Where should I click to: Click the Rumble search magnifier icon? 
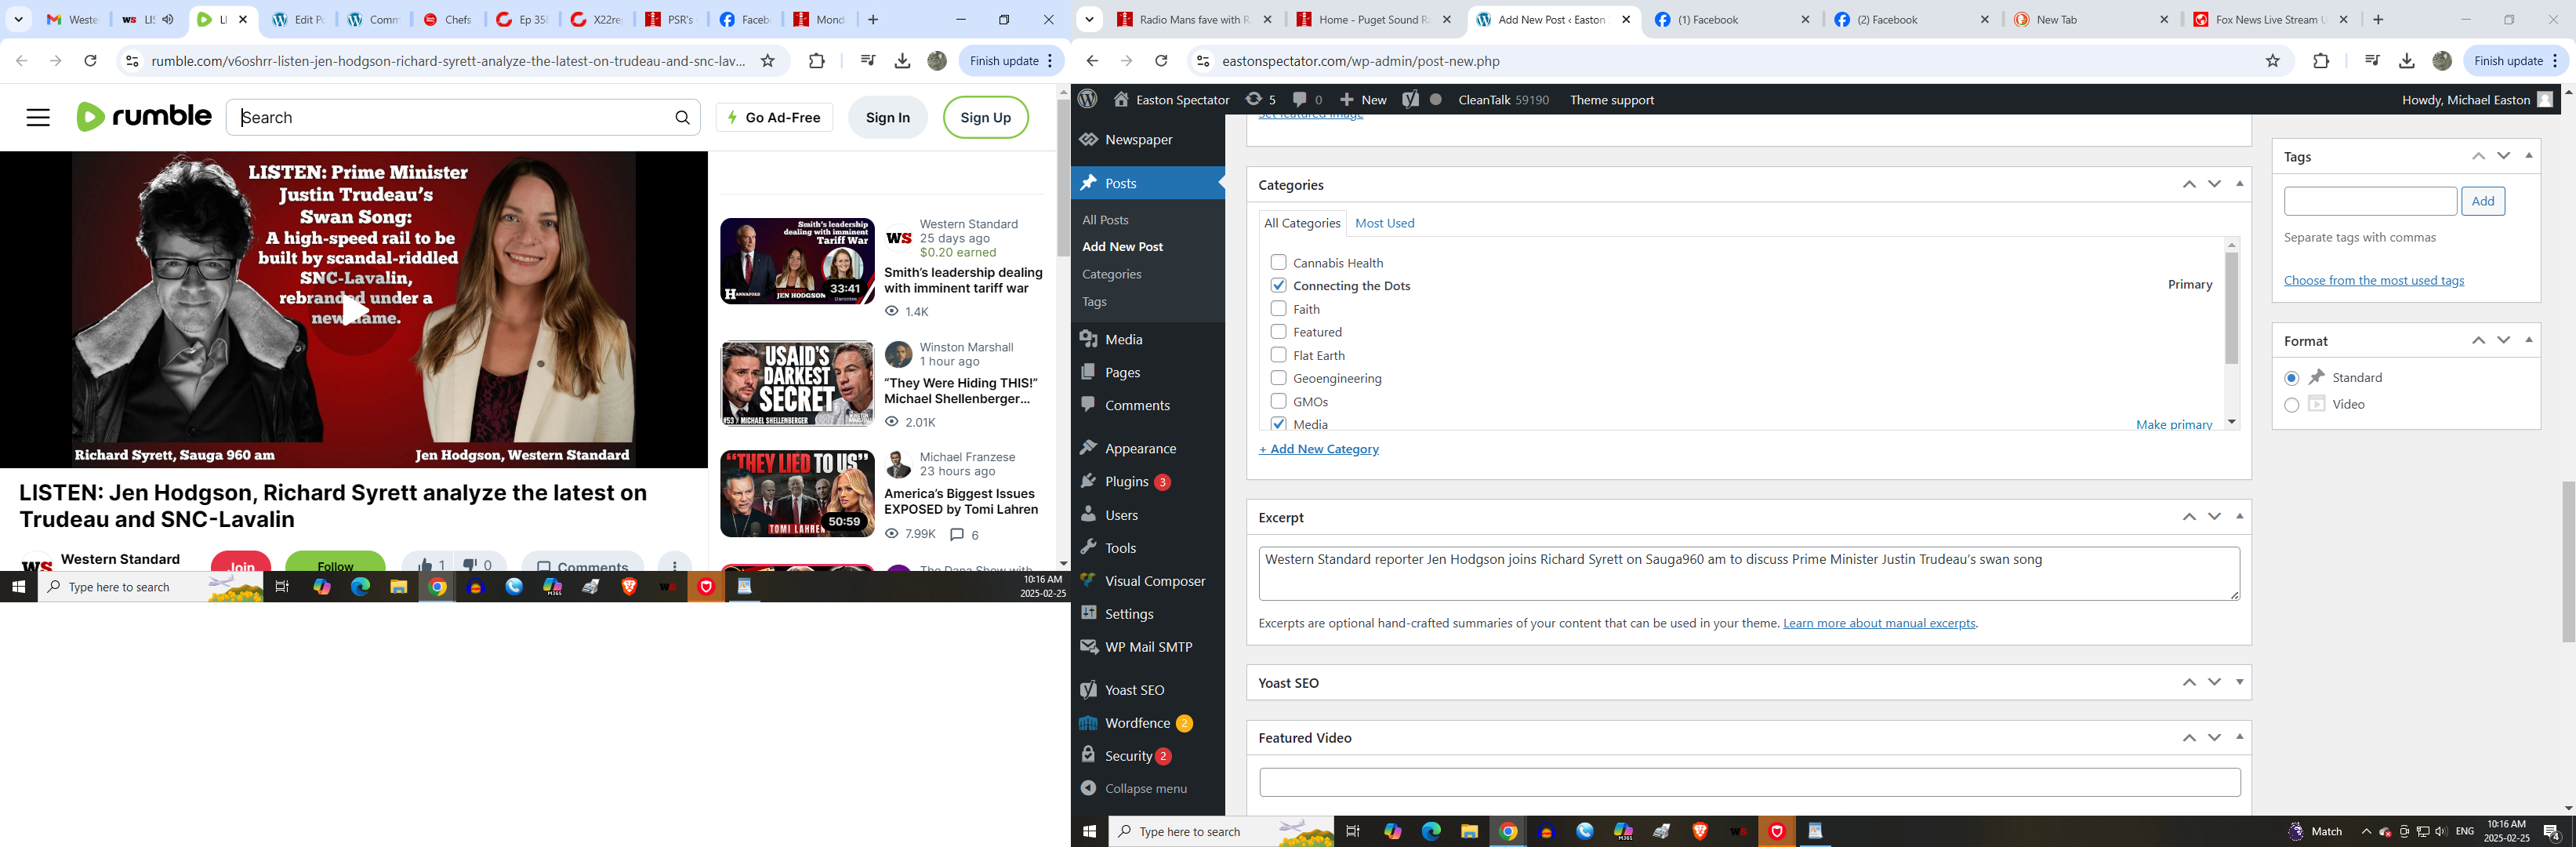(682, 118)
